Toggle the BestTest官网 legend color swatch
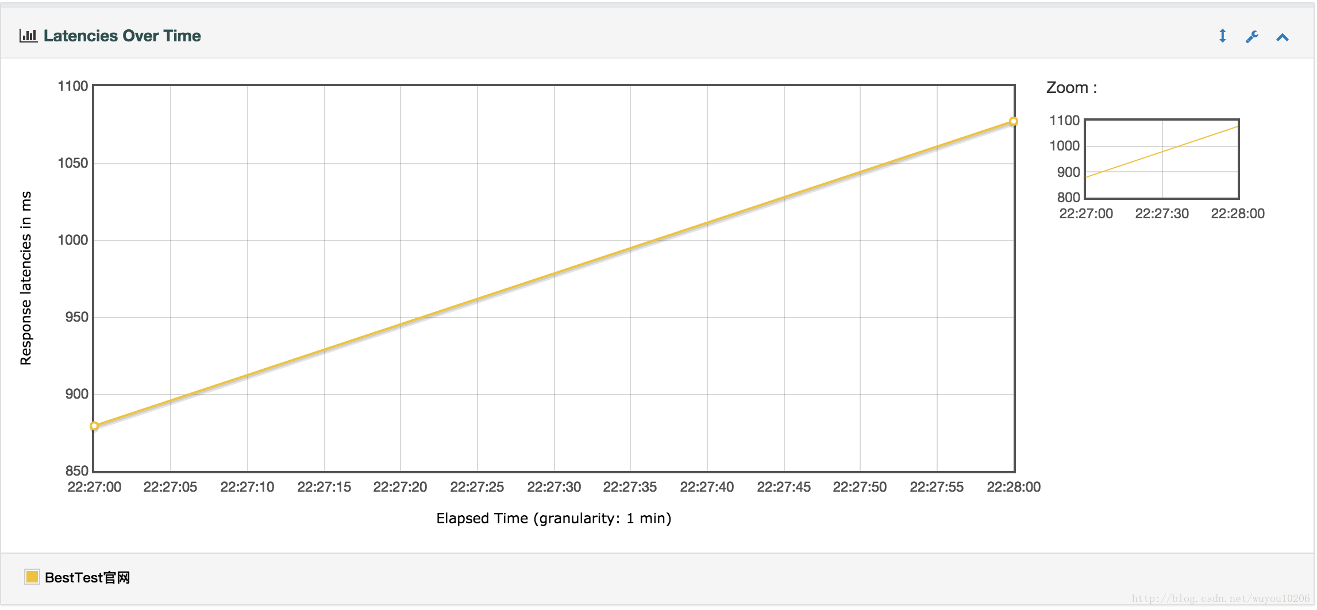 32,577
